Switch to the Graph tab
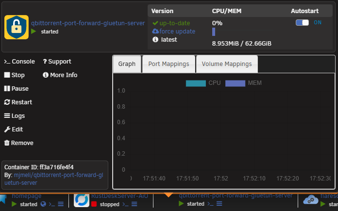The image size is (338, 211). pyautogui.click(x=127, y=64)
